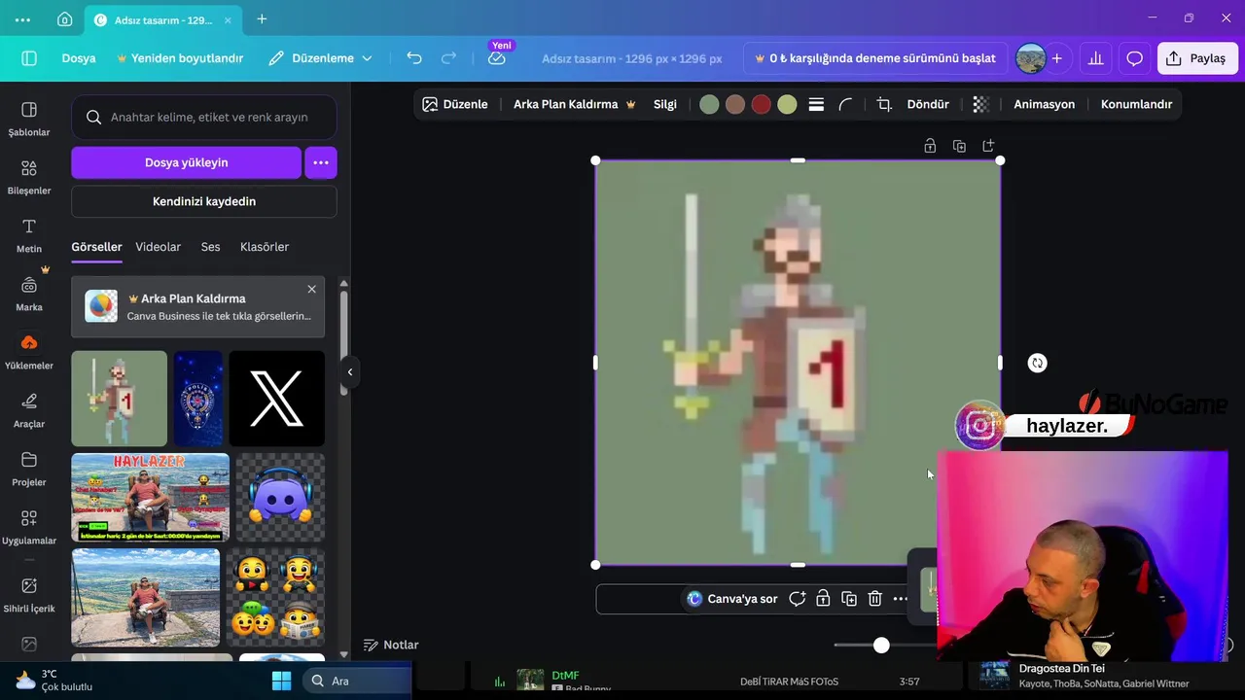The image size is (1245, 700).
Task: Open the Araçlar tools panel
Action: click(29, 410)
